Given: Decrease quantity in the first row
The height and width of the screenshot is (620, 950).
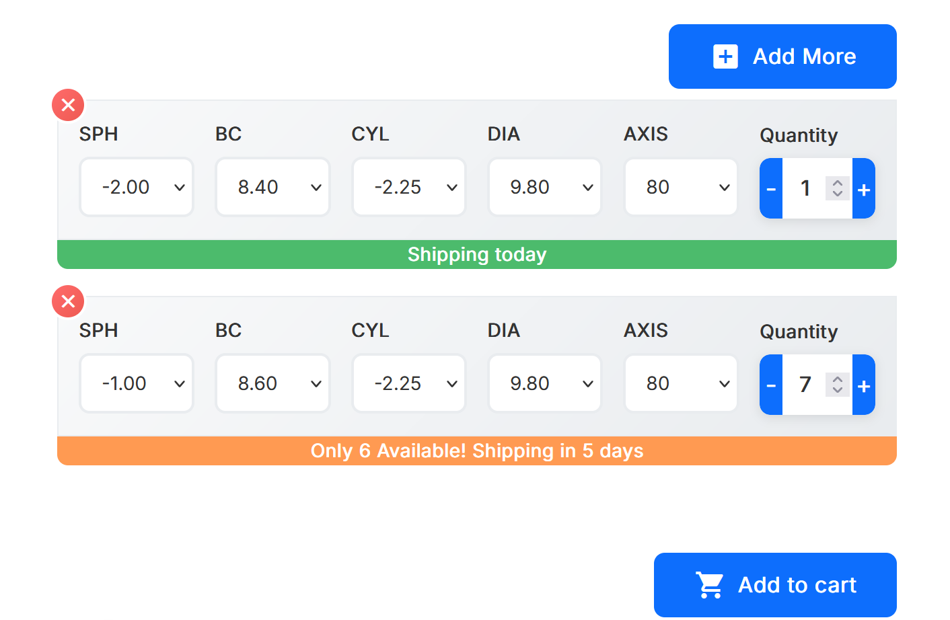Looking at the screenshot, I should [x=771, y=188].
